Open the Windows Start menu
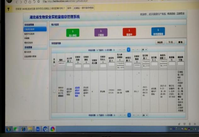The height and width of the screenshot is (137, 199). tap(8, 129)
